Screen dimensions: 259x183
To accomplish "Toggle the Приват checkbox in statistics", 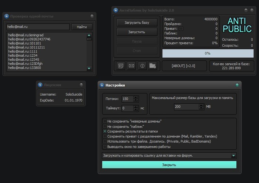I will click(181, 29).
